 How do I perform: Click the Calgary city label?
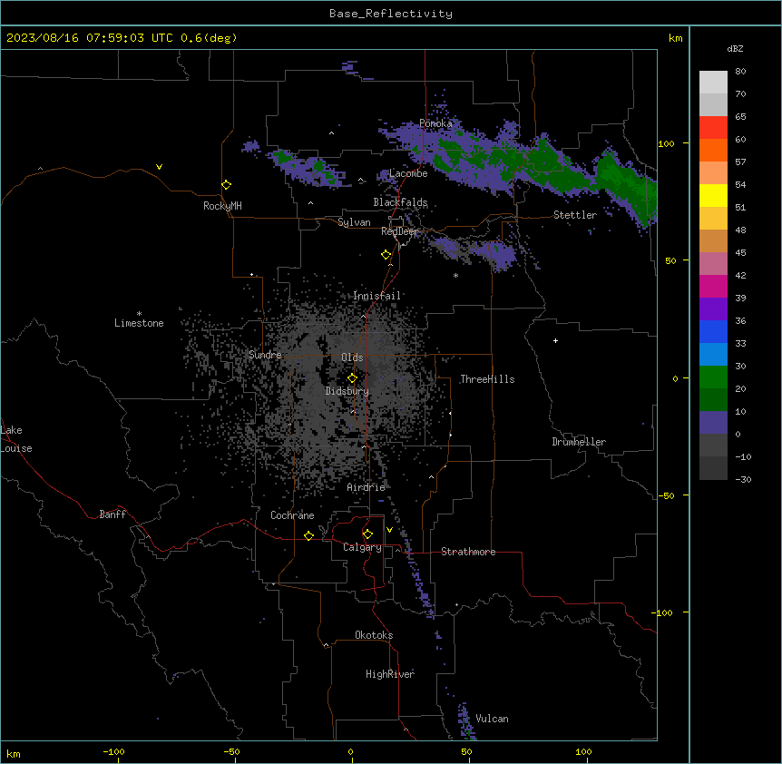(362, 547)
